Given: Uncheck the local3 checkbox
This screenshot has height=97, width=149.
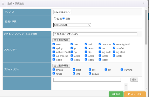Looking at the screenshot, I should [x=114, y=55].
